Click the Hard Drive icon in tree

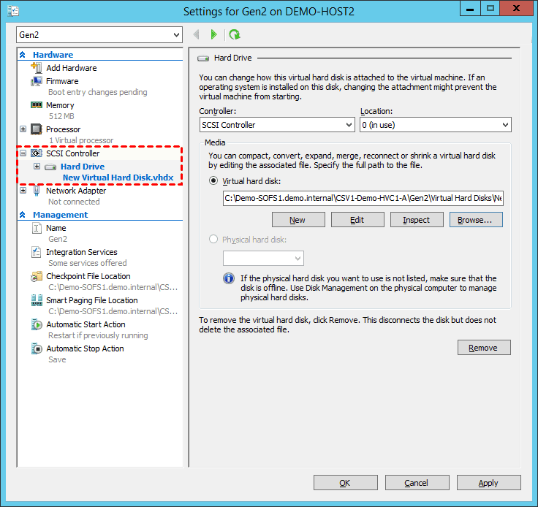pos(50,167)
